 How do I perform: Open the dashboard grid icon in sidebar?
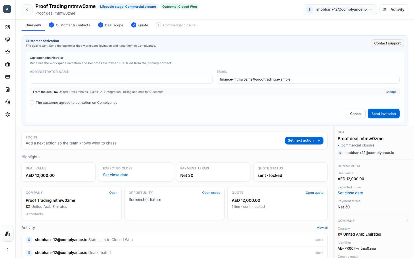[7, 27]
